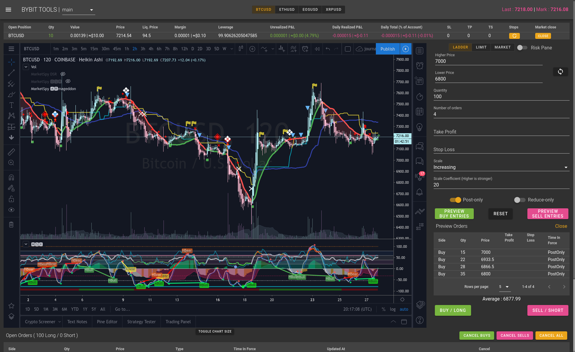Enable the Reduce-only toggle
Screen dimensions: 575x352
518,200
